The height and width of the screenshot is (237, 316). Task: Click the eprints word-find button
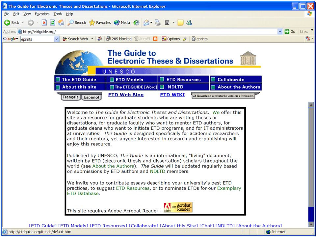(199, 39)
